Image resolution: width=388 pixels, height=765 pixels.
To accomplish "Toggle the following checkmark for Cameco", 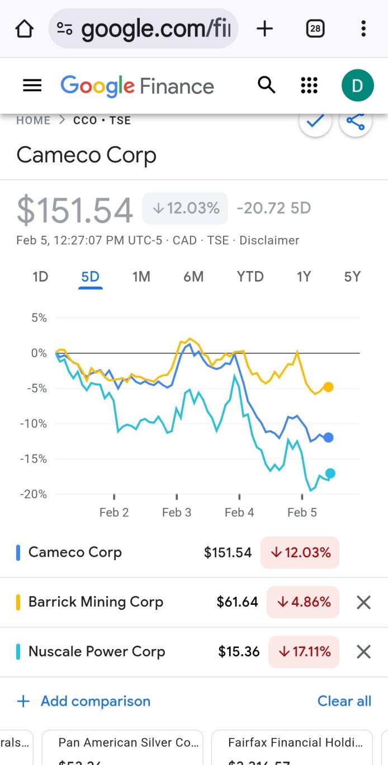I will coord(315,121).
